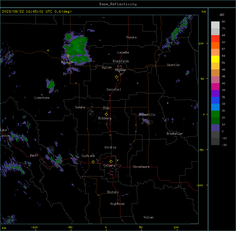Click the HighRiver town label

coord(118,204)
